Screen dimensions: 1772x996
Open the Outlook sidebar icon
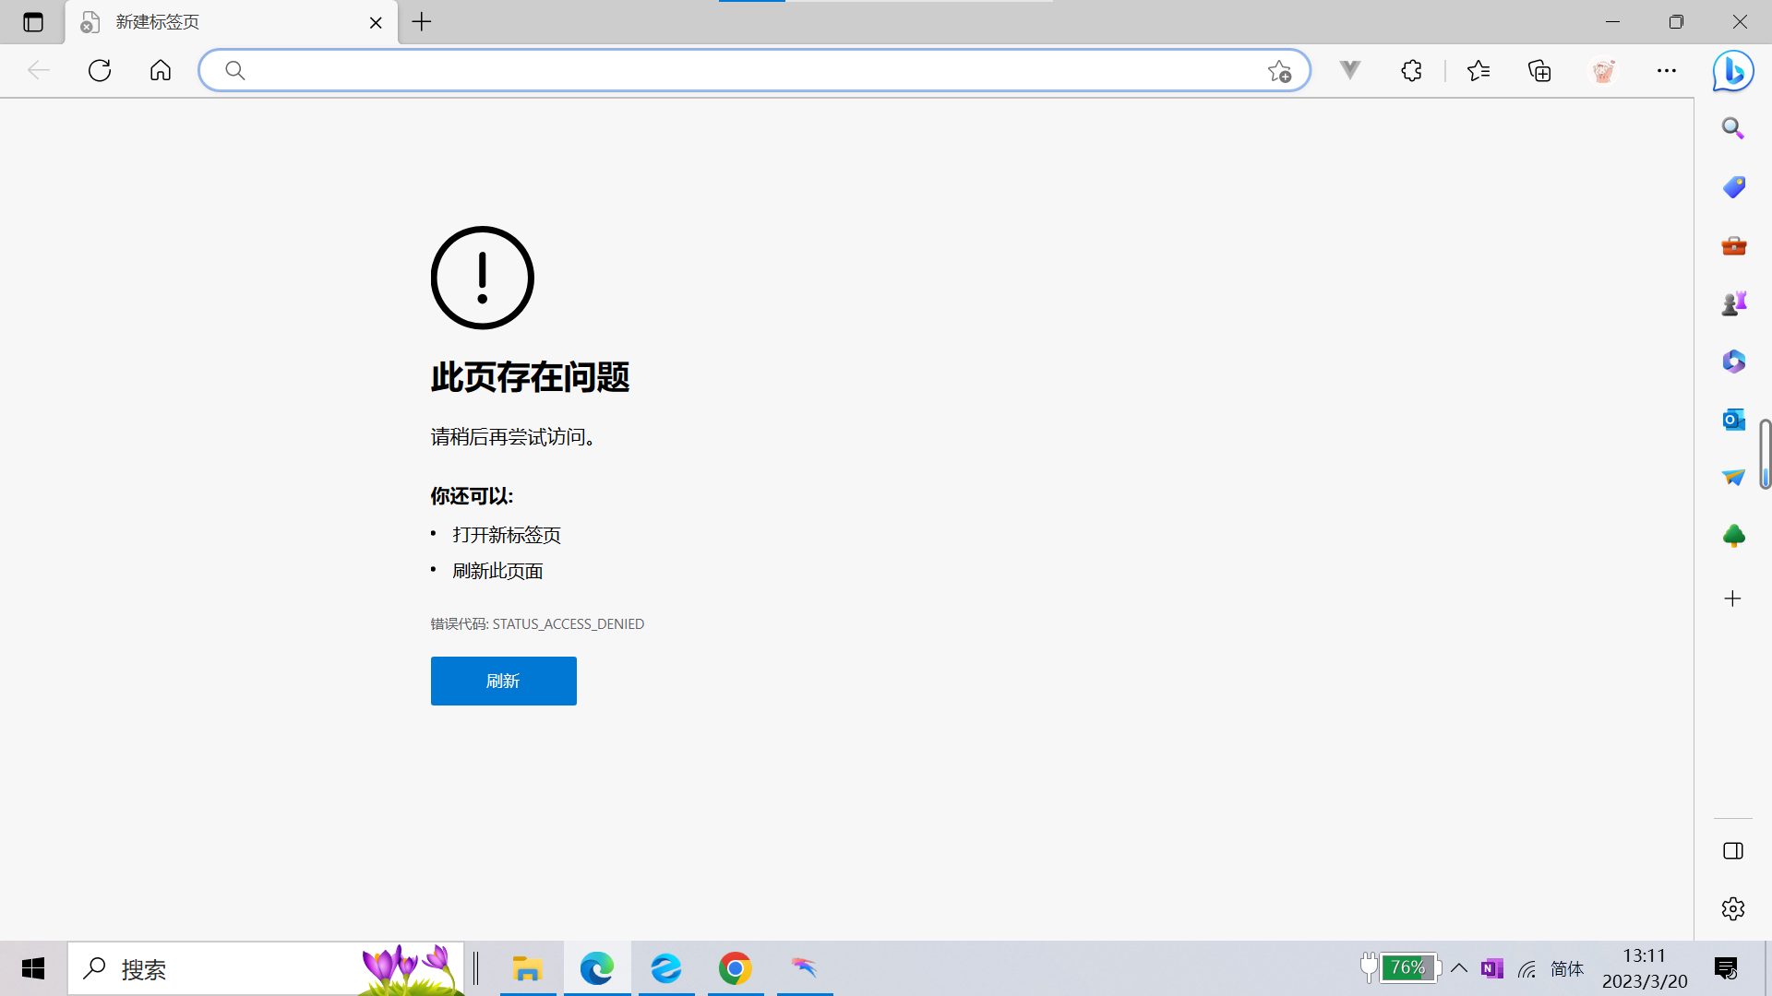click(1733, 420)
